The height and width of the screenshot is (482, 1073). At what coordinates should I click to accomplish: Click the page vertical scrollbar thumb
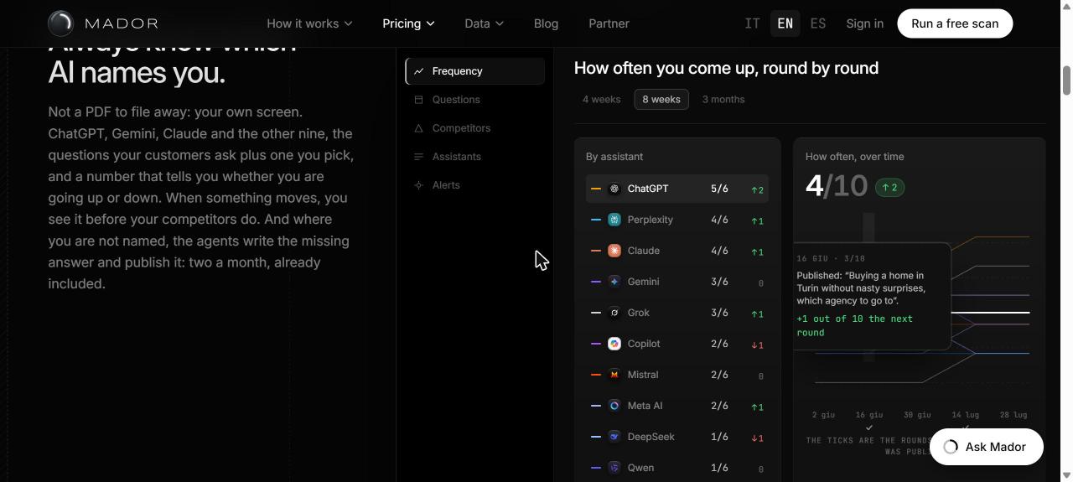pos(1067,80)
